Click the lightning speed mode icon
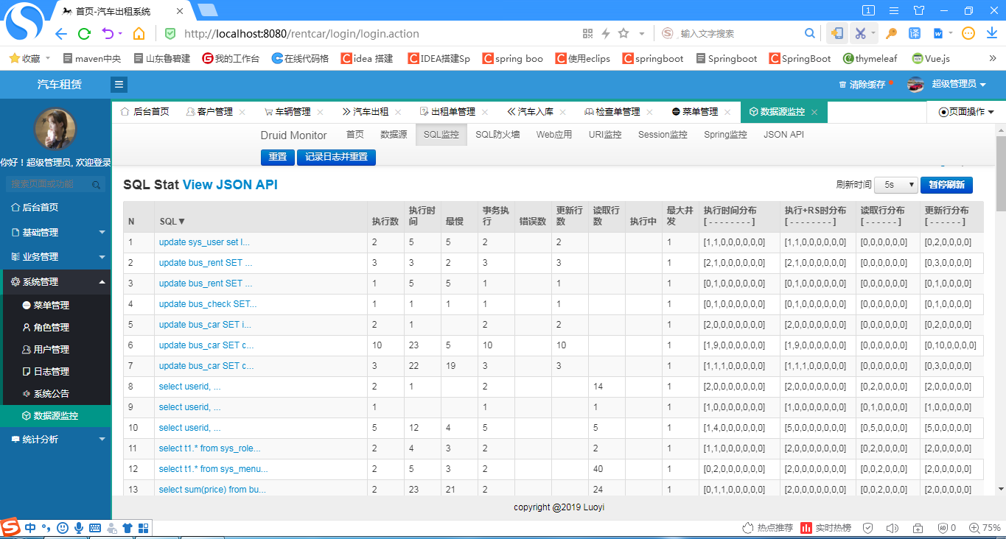This screenshot has width=1006, height=539. 606,33
